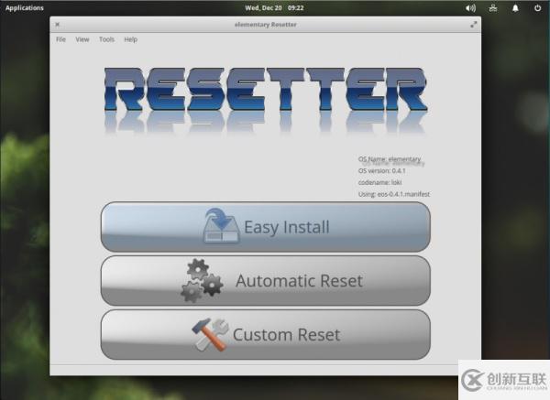Select the 'OS version: 0.4.1' text
Viewport: 550px width, 400px height.
click(381, 170)
